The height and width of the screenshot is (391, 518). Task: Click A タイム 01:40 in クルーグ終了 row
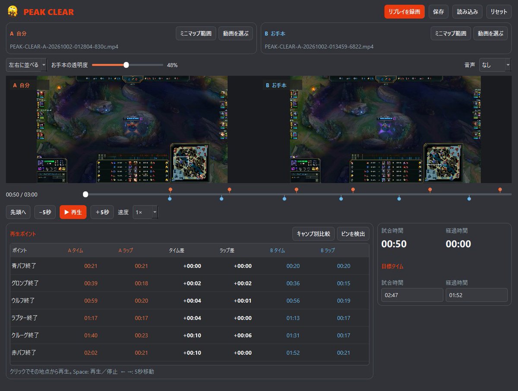pyautogui.click(x=91, y=335)
